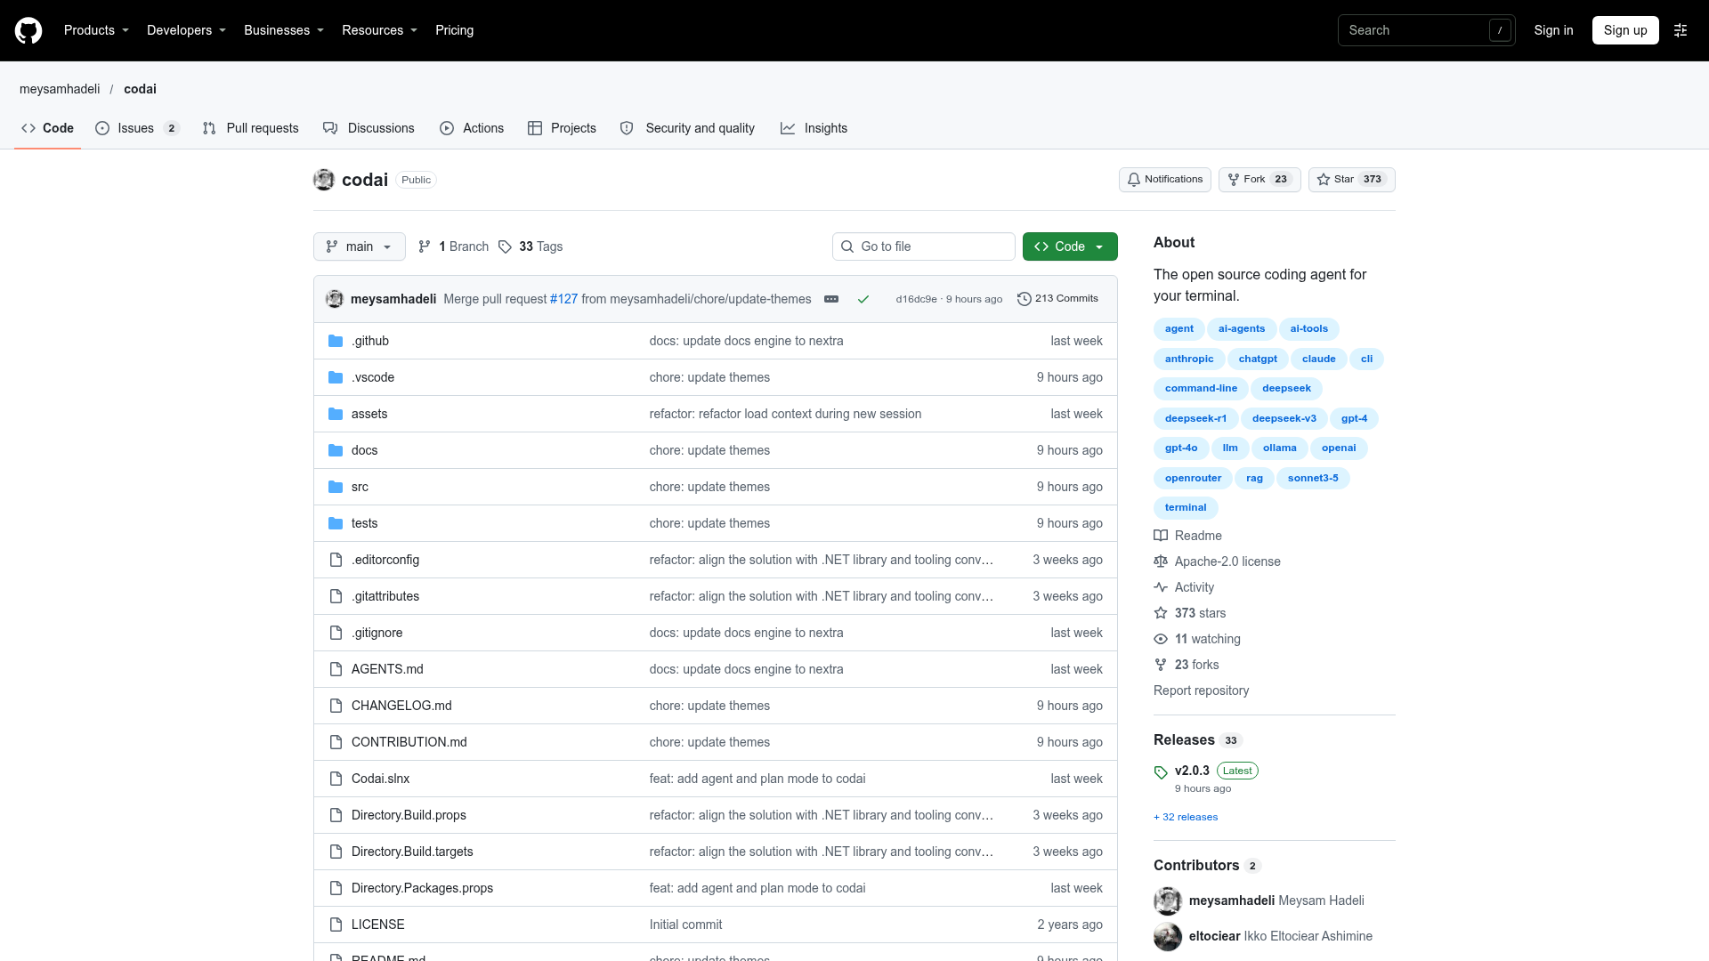Open Notifications for this repository

pyautogui.click(x=1164, y=180)
